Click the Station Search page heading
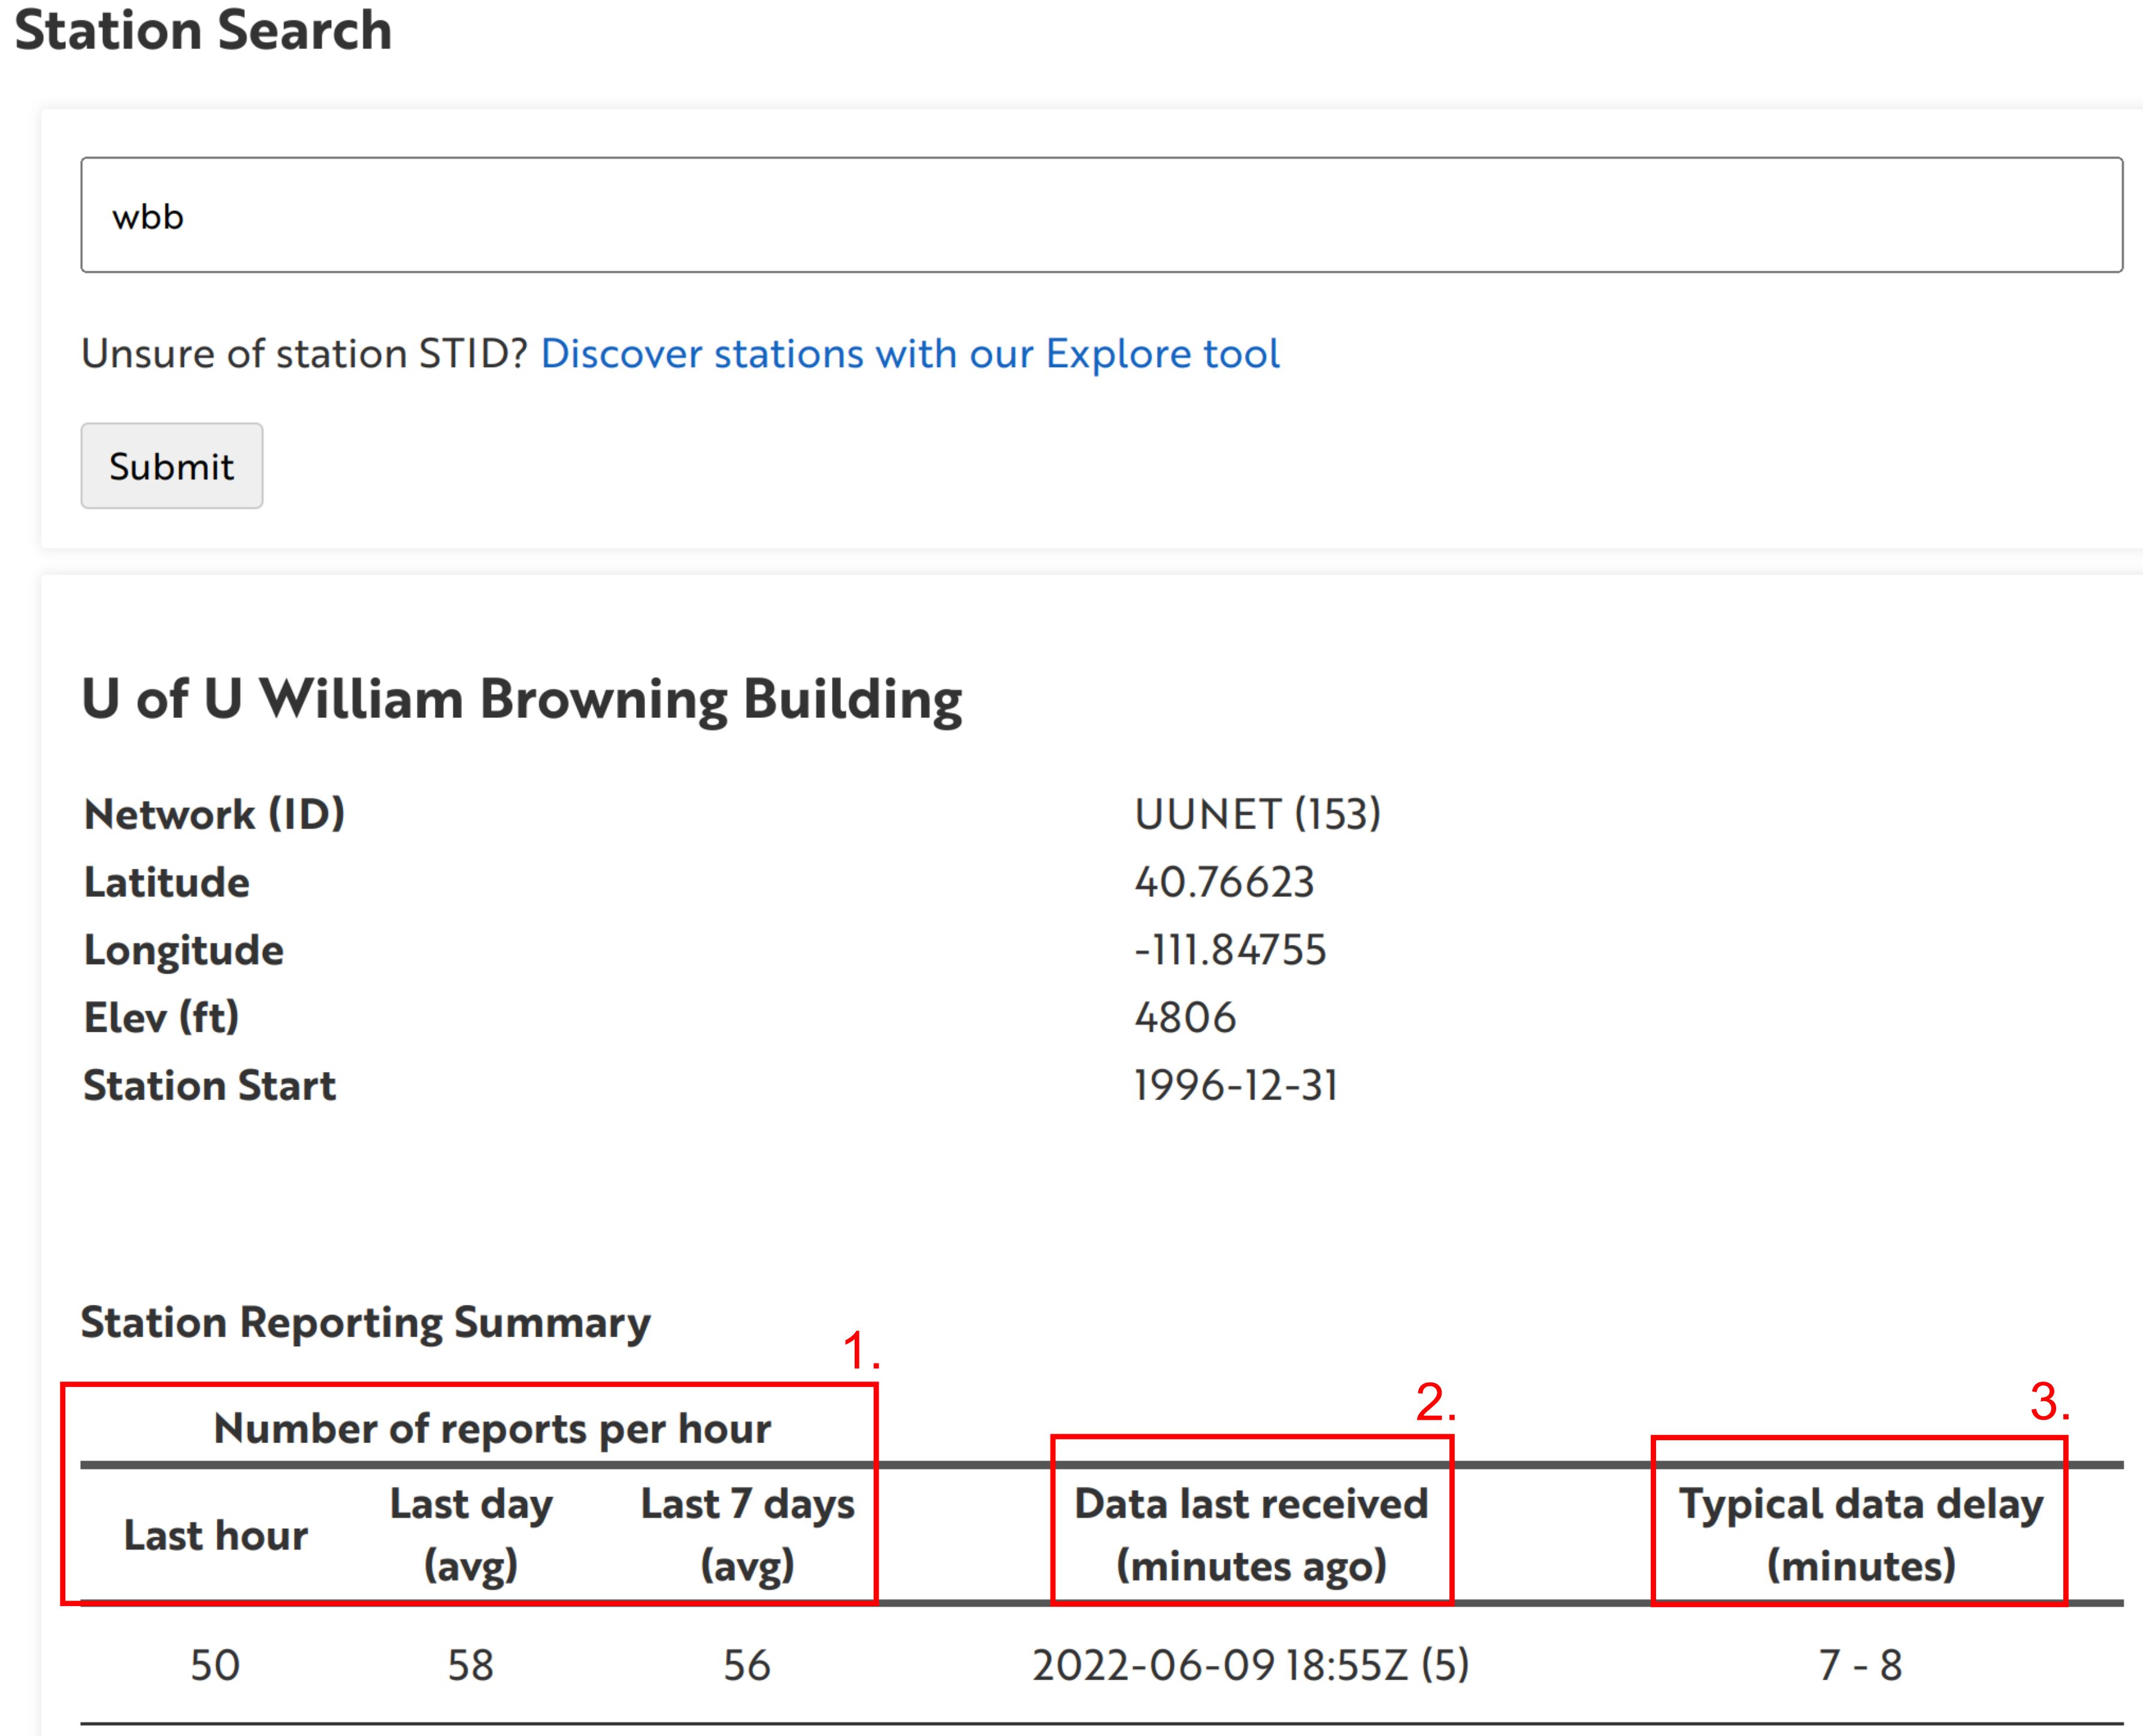This screenshot has height=1736, width=2143. 203,30
